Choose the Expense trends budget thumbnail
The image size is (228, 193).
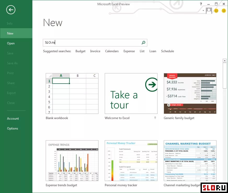click(x=72, y=161)
